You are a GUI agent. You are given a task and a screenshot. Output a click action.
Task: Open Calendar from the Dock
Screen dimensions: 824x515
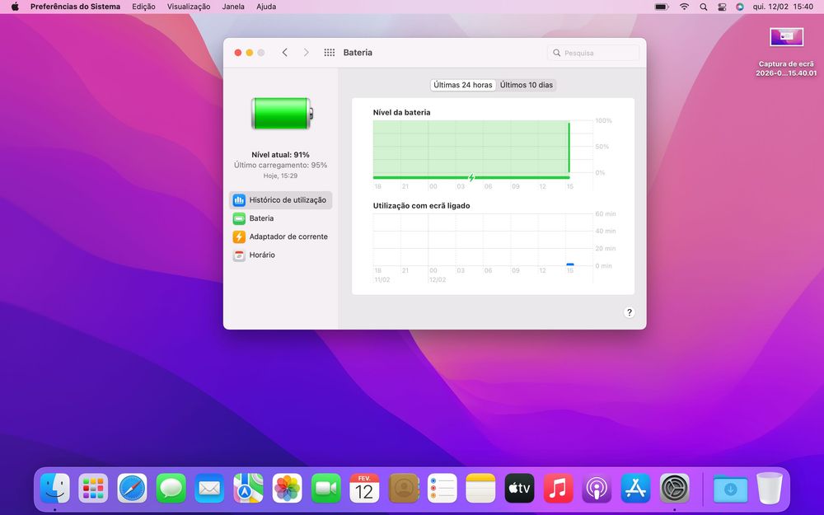[x=364, y=489]
